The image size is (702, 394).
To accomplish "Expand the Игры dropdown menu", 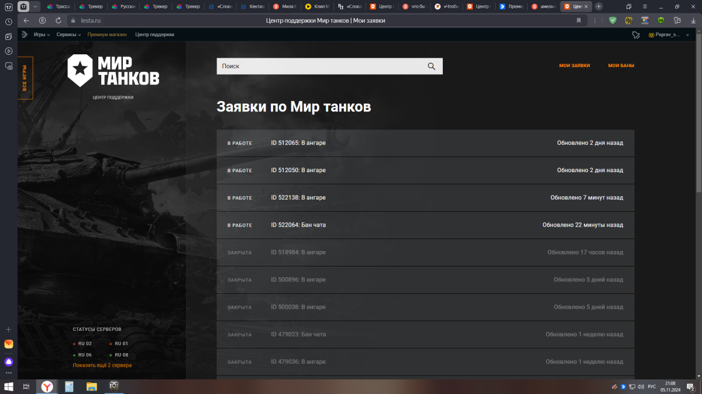I will tap(42, 34).
